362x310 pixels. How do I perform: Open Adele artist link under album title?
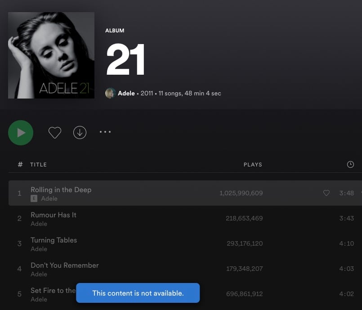(126, 93)
